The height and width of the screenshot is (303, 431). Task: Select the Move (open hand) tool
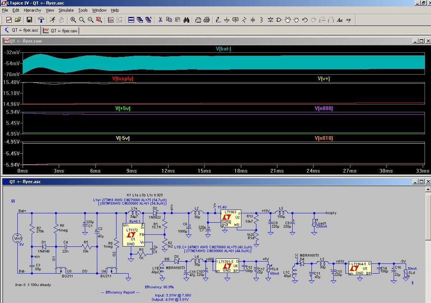tap(287, 20)
